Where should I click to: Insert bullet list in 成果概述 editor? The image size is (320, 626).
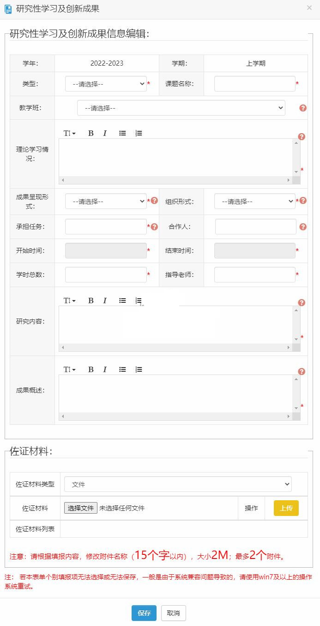click(122, 369)
